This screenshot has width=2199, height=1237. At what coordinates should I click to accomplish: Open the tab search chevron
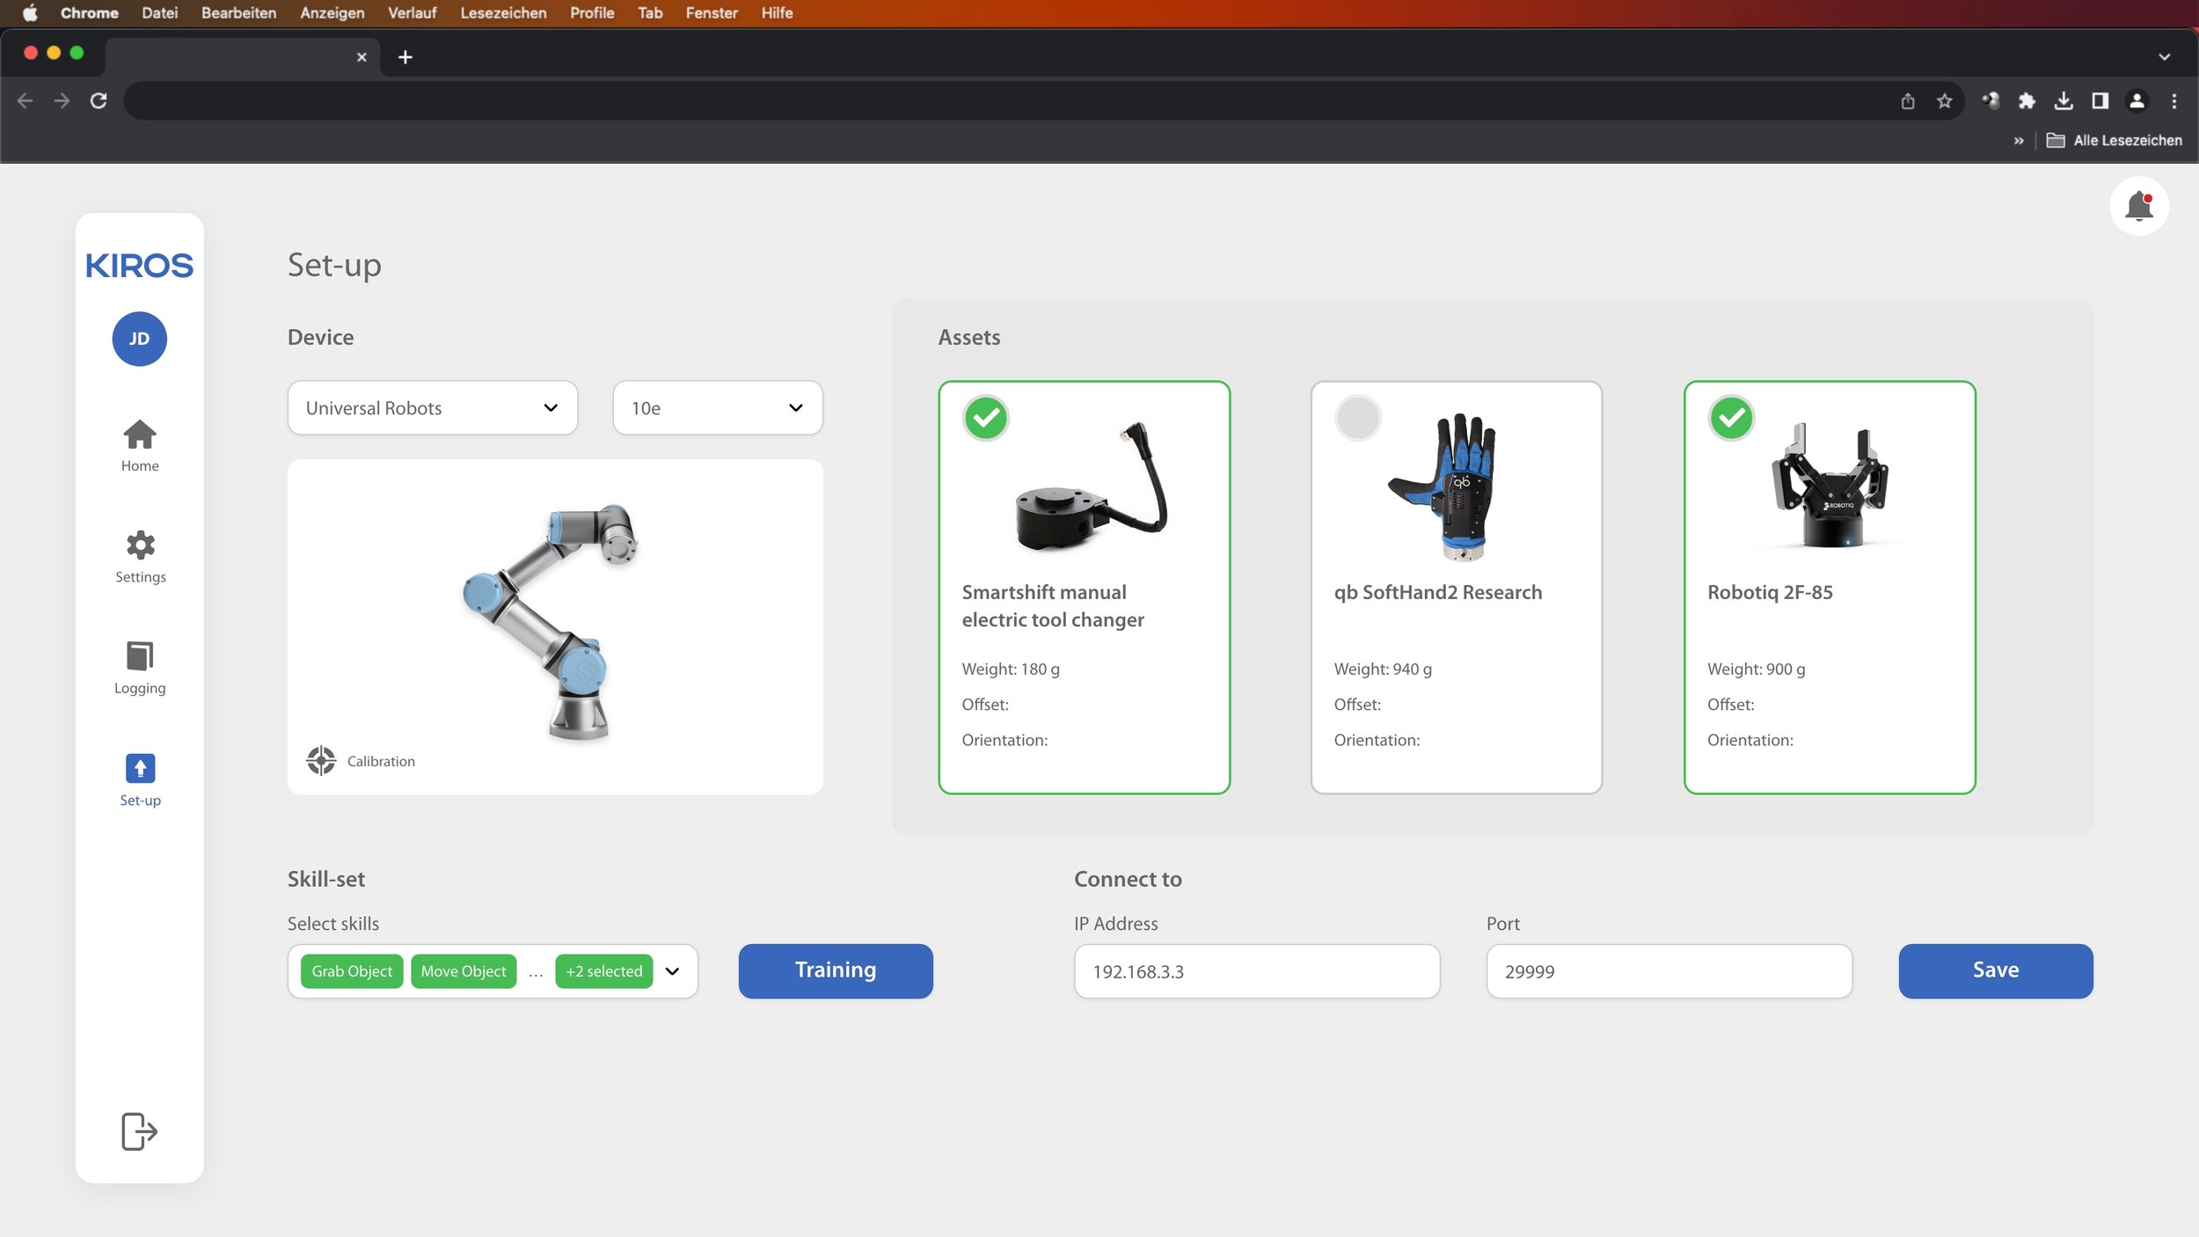coord(2164,57)
